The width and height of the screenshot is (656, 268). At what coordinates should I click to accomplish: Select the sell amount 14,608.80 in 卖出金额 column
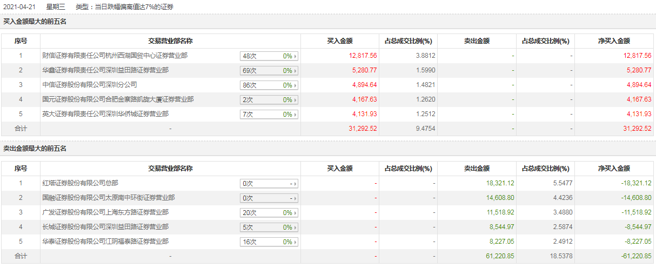click(500, 198)
